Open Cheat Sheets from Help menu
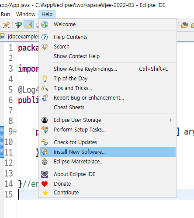The image size is (194, 218). (x=107, y=107)
